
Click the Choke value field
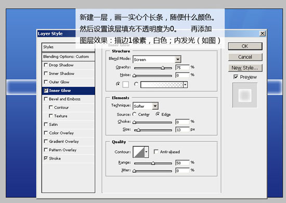(183, 122)
